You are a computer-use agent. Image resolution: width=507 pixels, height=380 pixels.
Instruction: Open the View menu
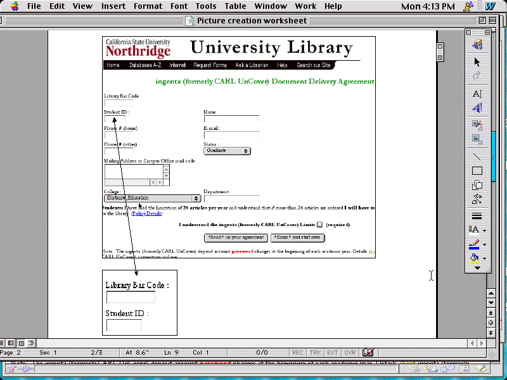click(82, 6)
